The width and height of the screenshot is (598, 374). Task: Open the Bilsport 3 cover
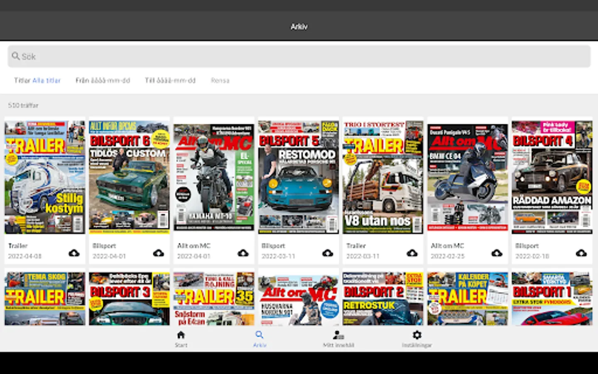[x=129, y=298]
